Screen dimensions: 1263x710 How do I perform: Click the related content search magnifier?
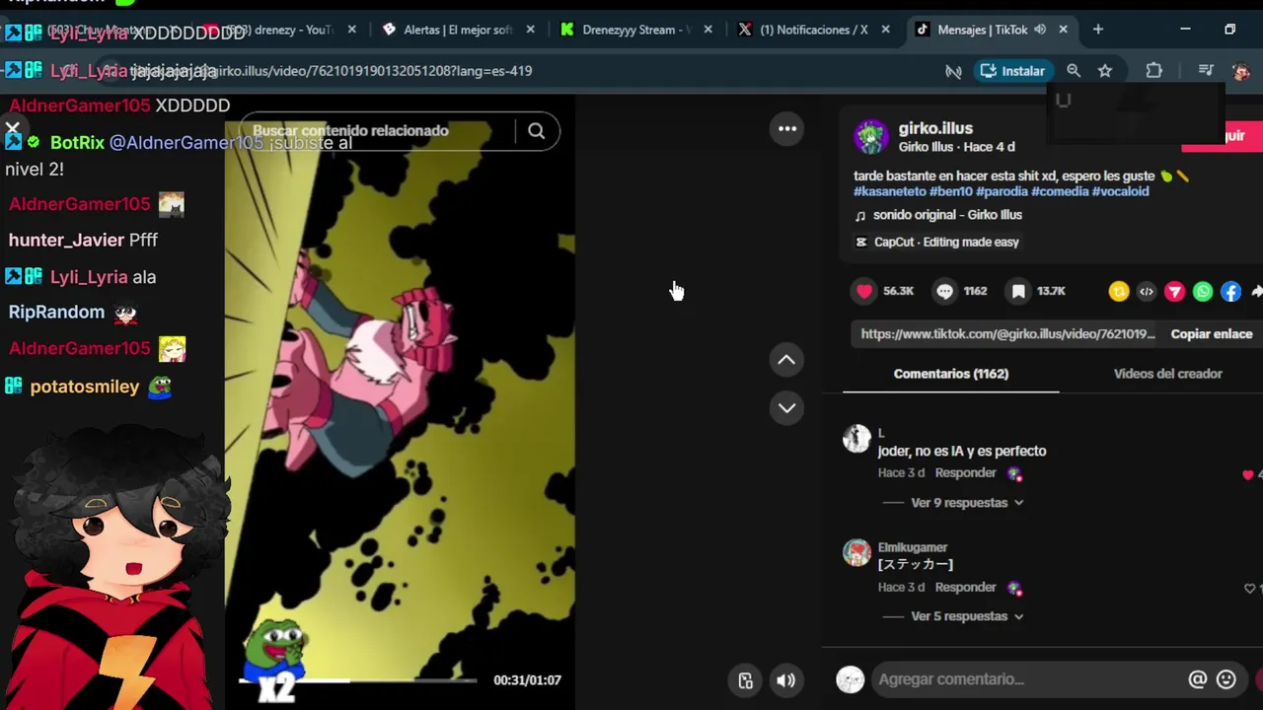pyautogui.click(x=536, y=131)
